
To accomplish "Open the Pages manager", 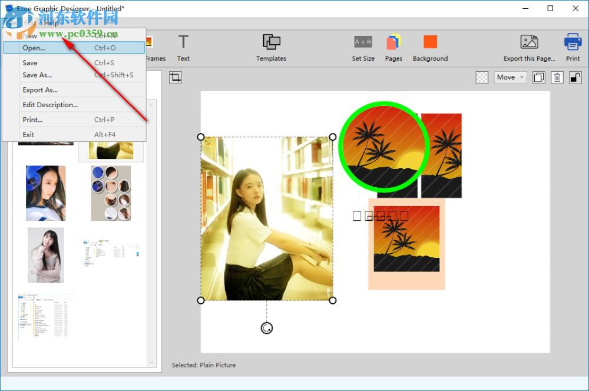I will [393, 47].
